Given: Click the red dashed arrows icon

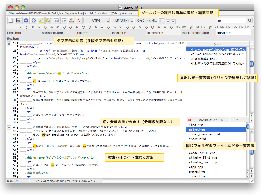Looking at the screenshot, I should coord(79,21).
